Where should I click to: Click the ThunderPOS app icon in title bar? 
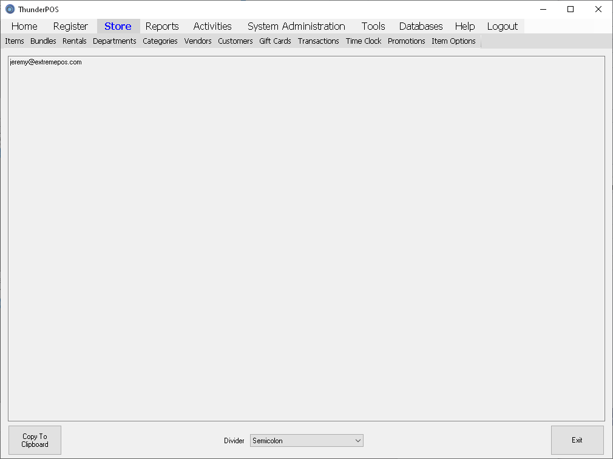coord(10,9)
